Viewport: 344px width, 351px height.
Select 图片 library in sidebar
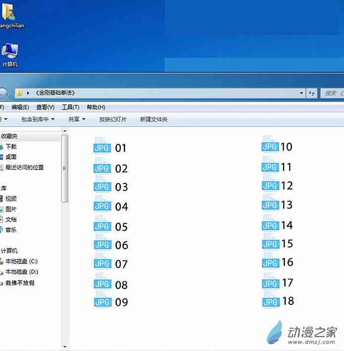[x=11, y=209]
